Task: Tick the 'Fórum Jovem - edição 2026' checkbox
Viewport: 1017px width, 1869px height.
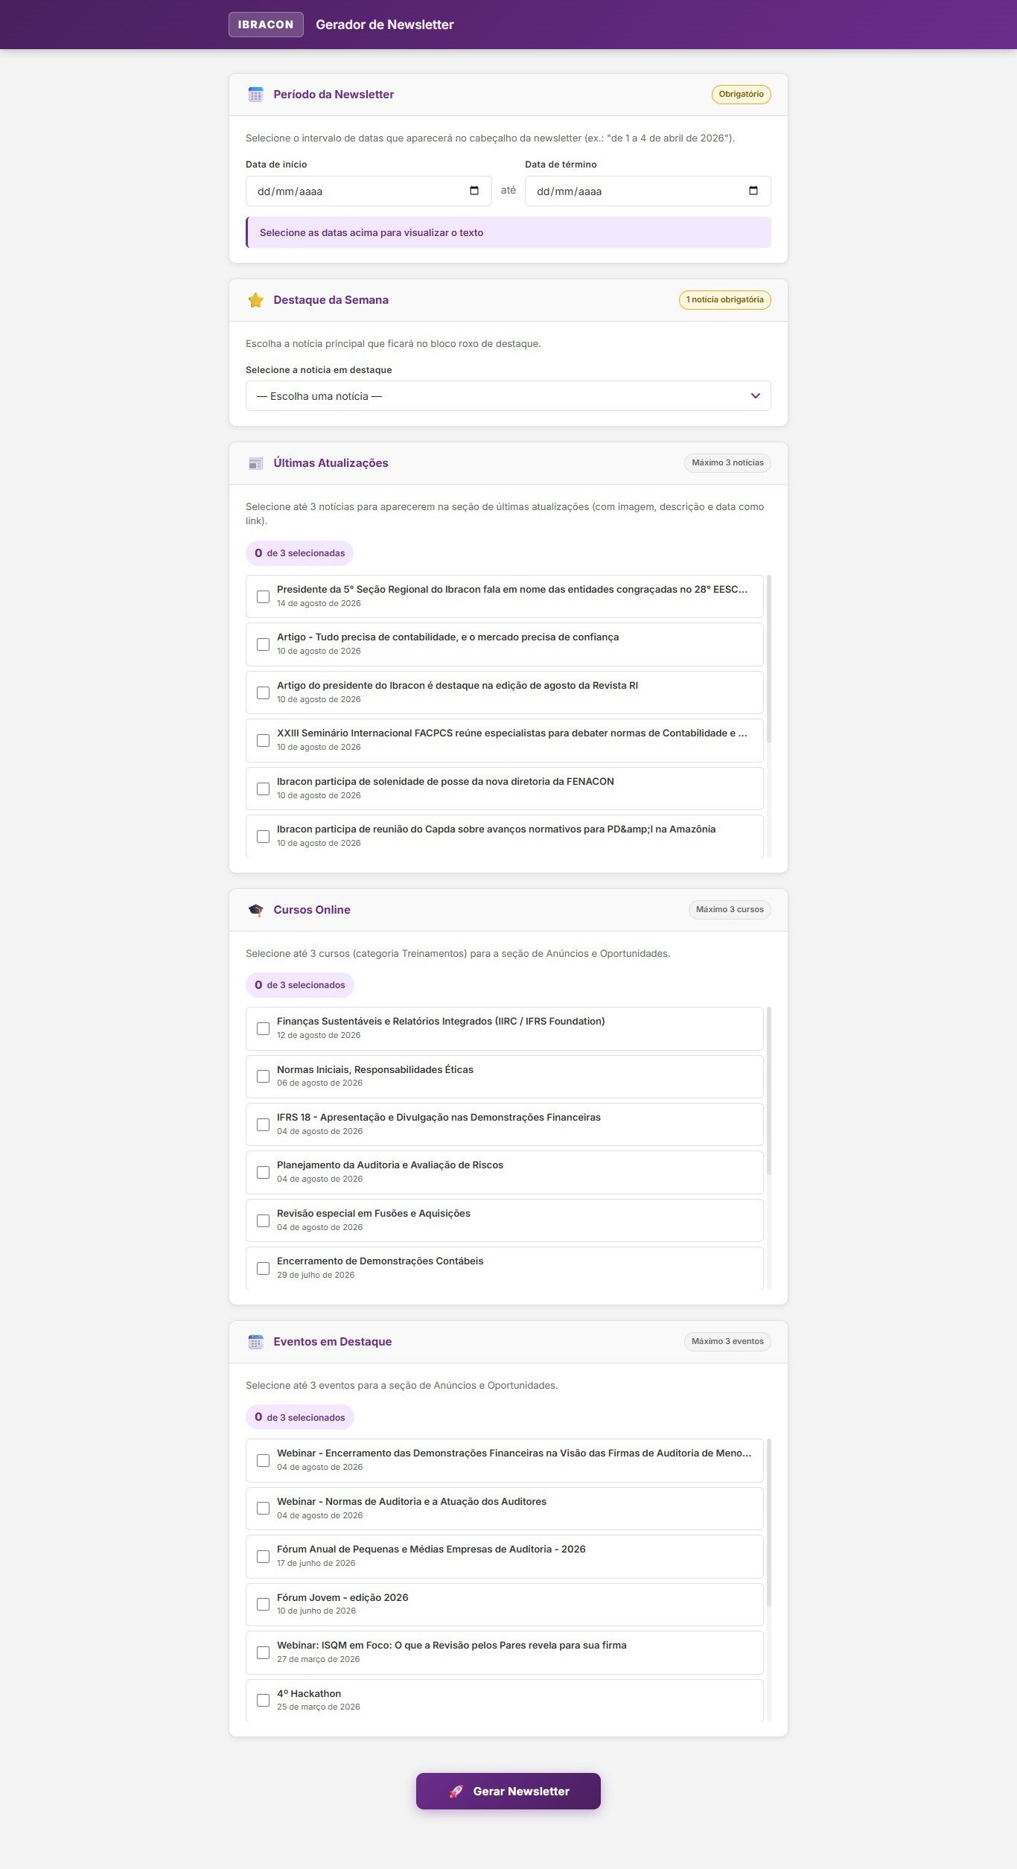Action: click(263, 1604)
